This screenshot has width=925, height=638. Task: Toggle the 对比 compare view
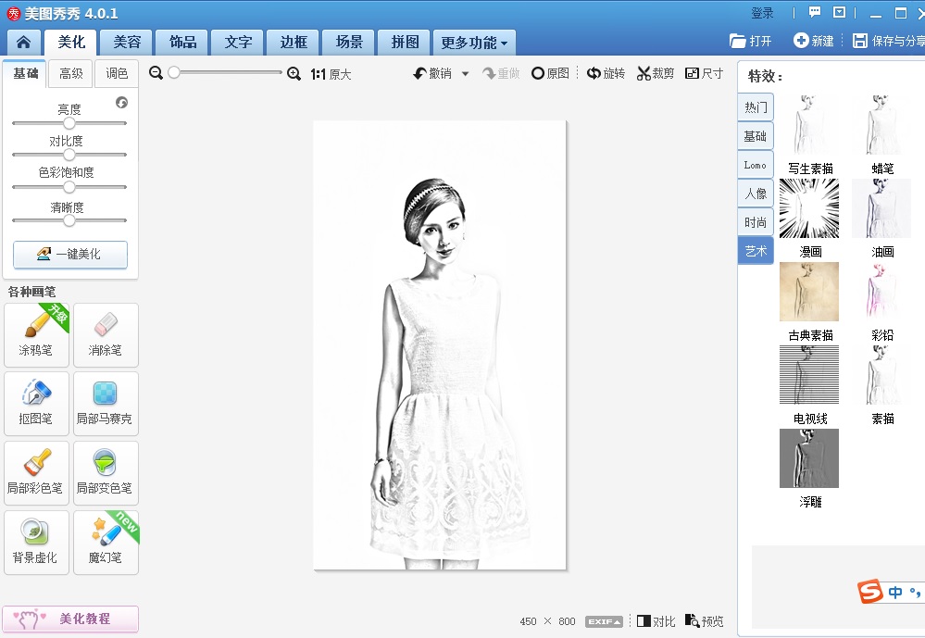point(655,621)
